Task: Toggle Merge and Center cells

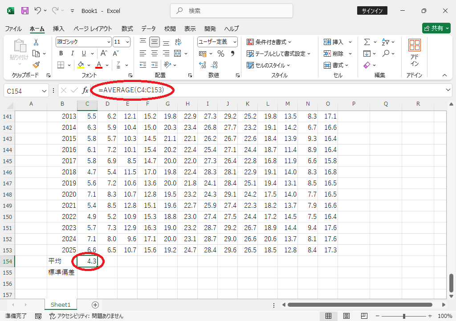Action: tap(177, 53)
